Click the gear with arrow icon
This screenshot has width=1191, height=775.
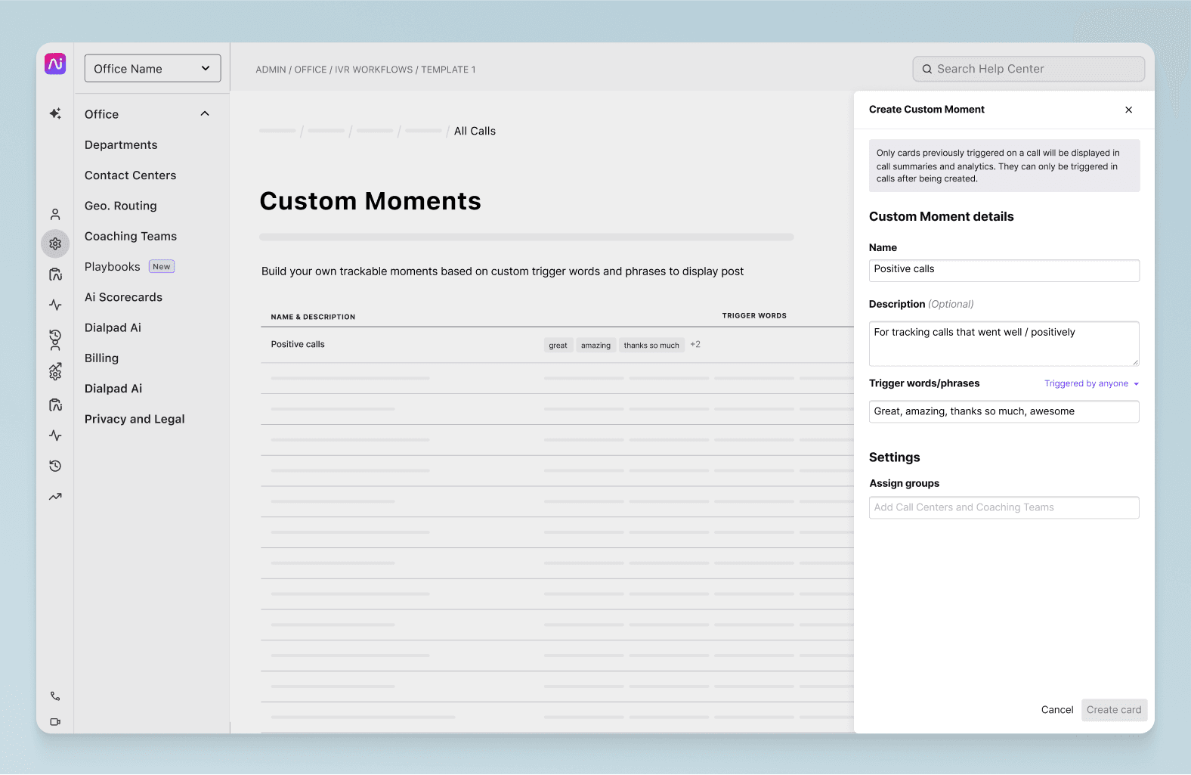pos(55,371)
